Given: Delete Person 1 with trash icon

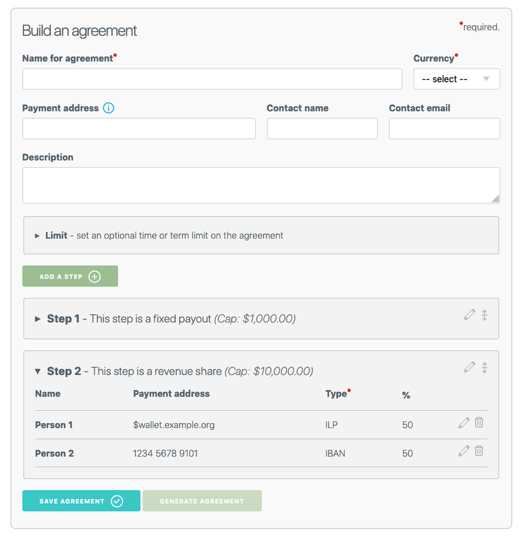Looking at the screenshot, I should click(x=479, y=423).
